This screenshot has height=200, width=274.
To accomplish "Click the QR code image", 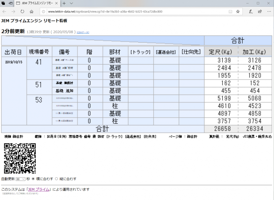I will point(20,159).
